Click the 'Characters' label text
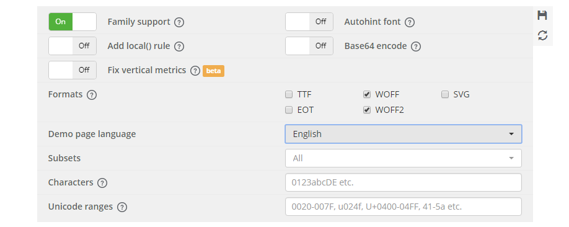Viewport: 569px width, 227px height. [x=71, y=182]
